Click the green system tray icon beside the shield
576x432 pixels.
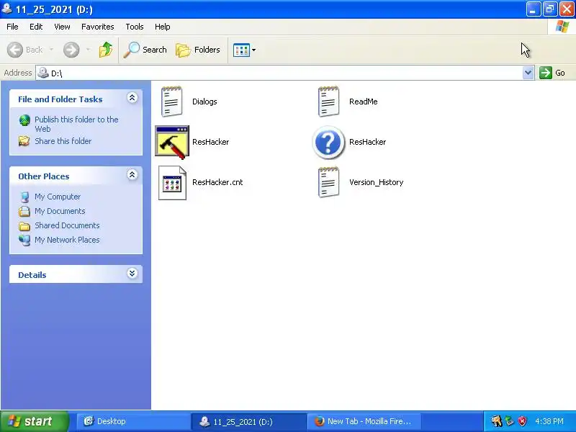pos(510,421)
